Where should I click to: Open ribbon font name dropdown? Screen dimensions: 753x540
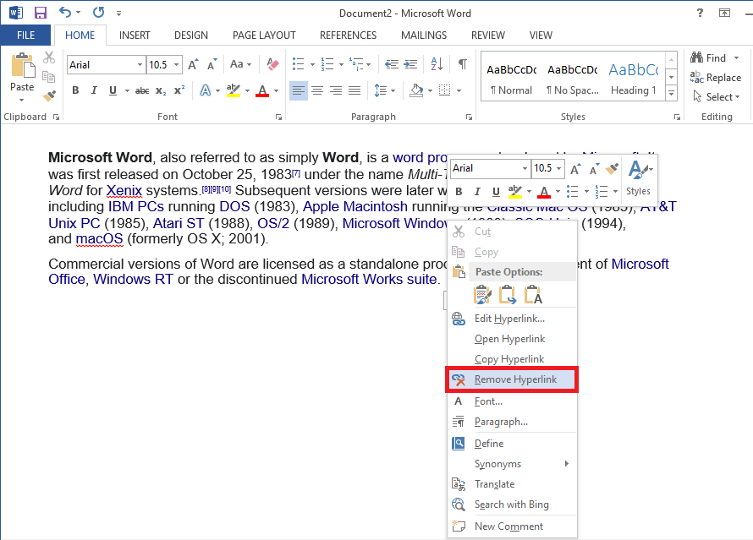click(x=140, y=65)
